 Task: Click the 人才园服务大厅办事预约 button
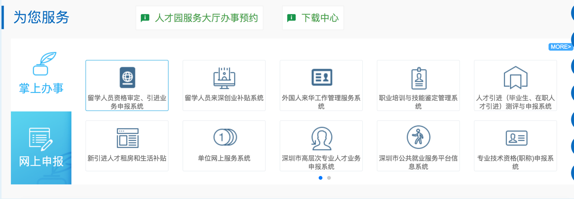(199, 18)
